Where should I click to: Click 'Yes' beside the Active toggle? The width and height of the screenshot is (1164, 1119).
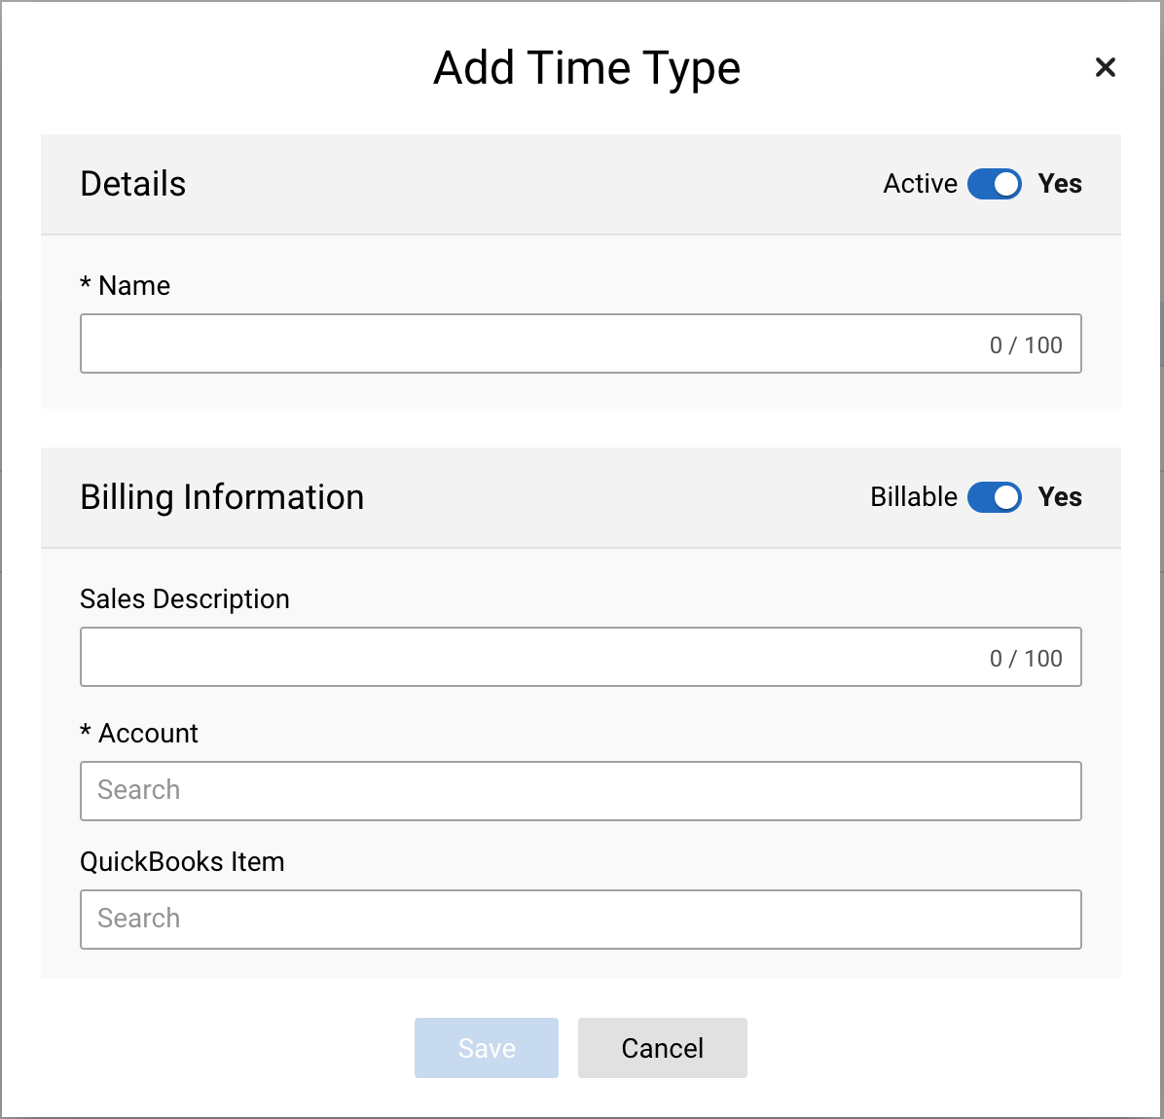(x=1059, y=184)
